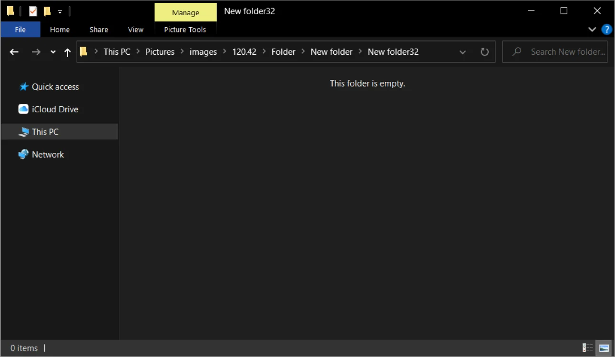Open Help with the question mark icon
615x357 pixels.
606,30
